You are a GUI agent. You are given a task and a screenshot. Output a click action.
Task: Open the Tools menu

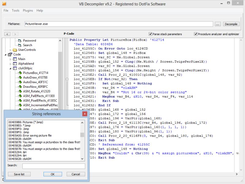(x=15, y=10)
